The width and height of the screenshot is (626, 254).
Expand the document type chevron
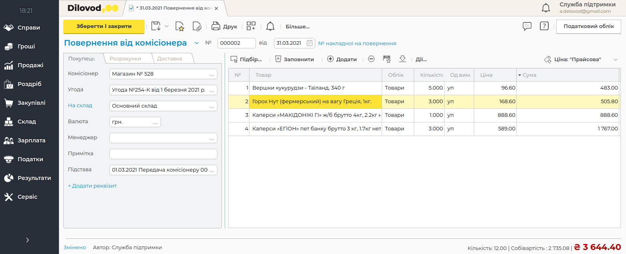coord(196,43)
